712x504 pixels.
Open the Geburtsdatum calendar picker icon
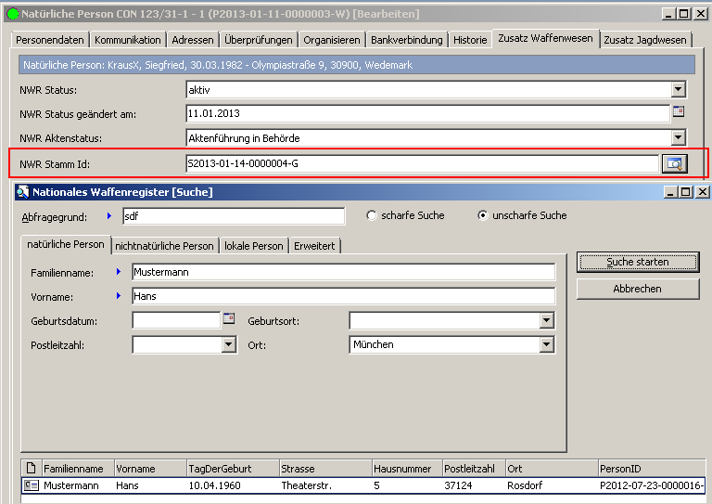click(x=229, y=319)
